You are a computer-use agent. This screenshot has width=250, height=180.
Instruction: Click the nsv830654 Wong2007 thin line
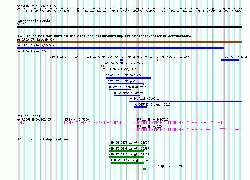129,54
